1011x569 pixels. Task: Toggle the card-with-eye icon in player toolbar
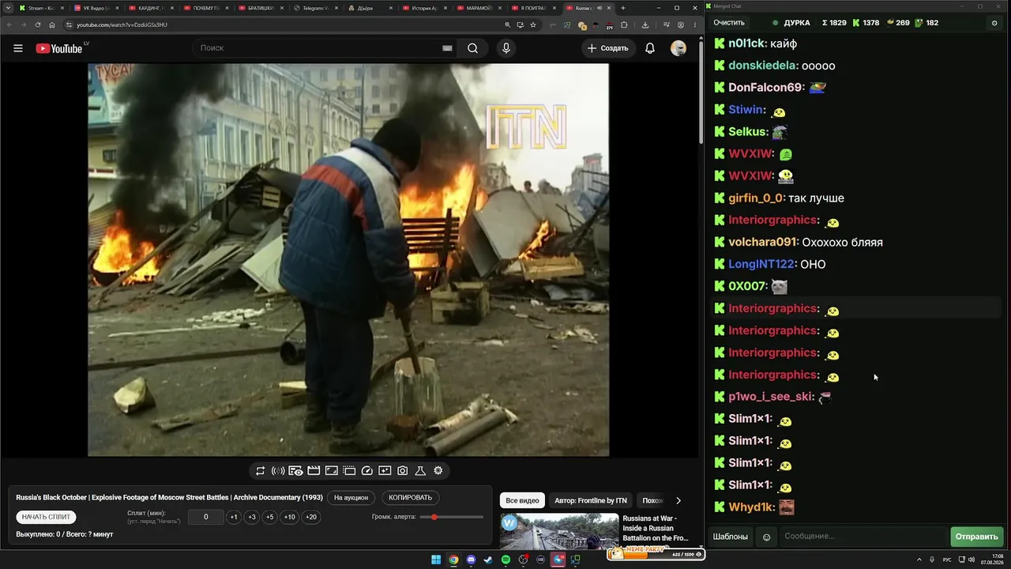pos(295,471)
